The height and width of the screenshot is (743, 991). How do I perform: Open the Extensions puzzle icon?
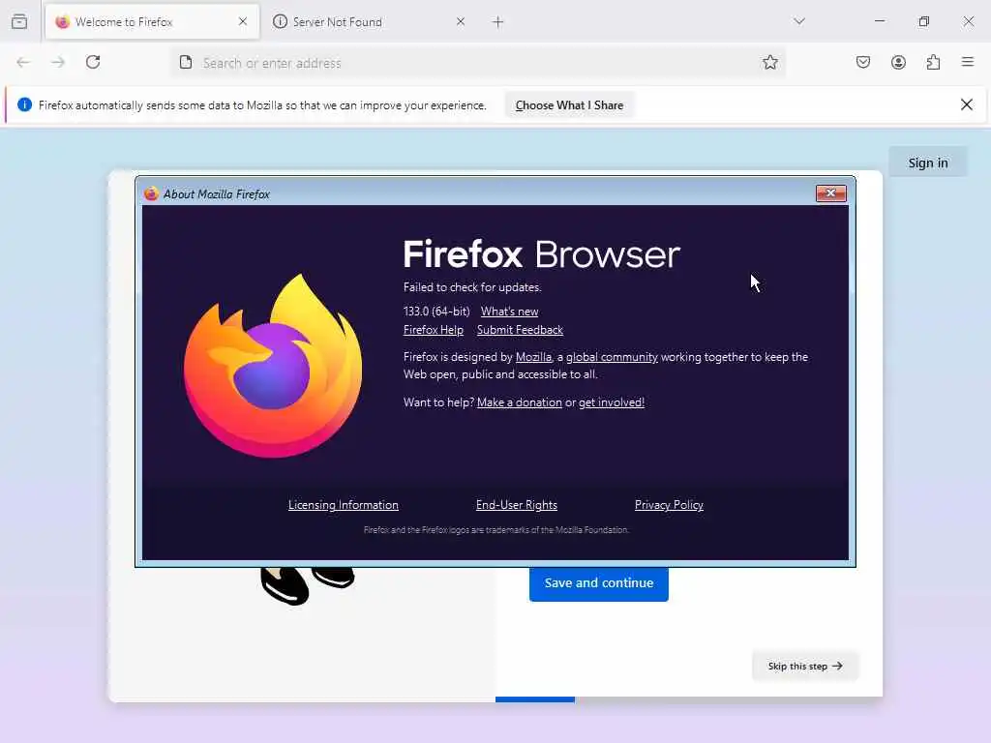pyautogui.click(x=934, y=62)
